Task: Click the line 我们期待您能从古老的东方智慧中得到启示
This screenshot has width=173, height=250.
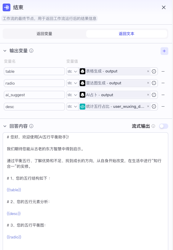Action: click(x=45, y=149)
